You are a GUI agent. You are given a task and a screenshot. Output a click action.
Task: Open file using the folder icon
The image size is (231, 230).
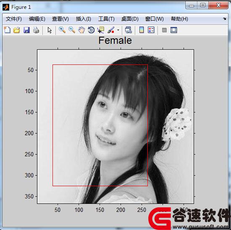(17, 30)
